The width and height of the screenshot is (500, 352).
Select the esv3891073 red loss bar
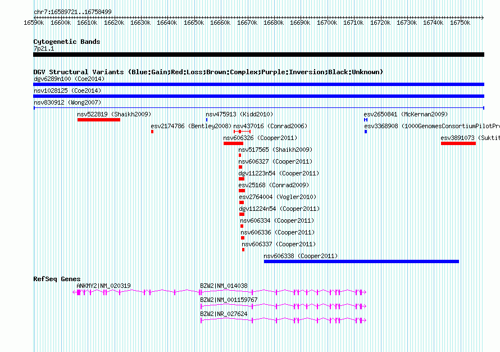(458, 143)
